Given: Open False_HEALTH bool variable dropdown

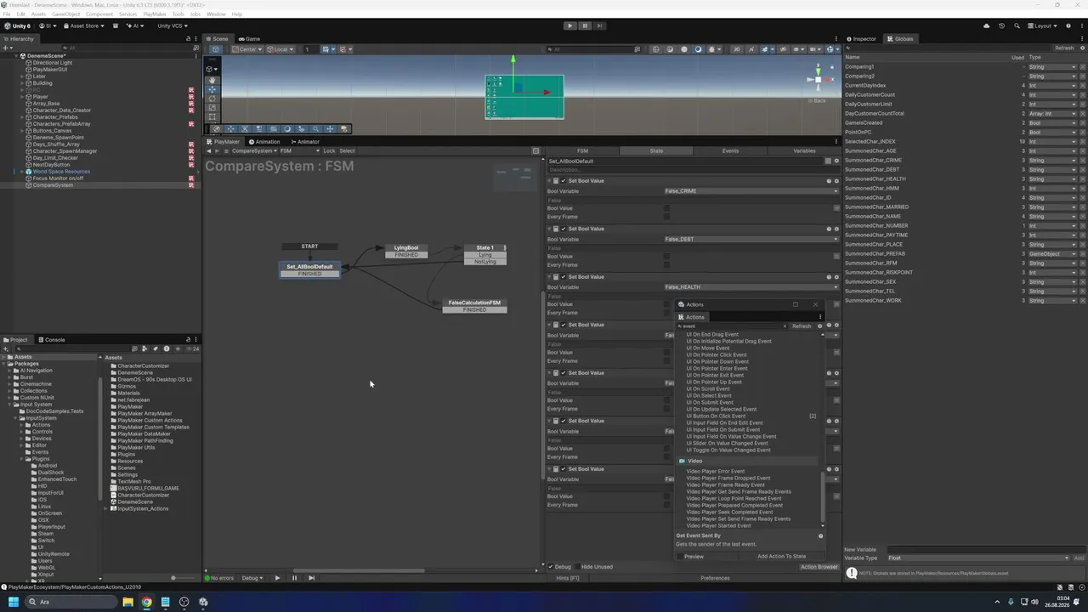Looking at the screenshot, I should tap(751, 286).
